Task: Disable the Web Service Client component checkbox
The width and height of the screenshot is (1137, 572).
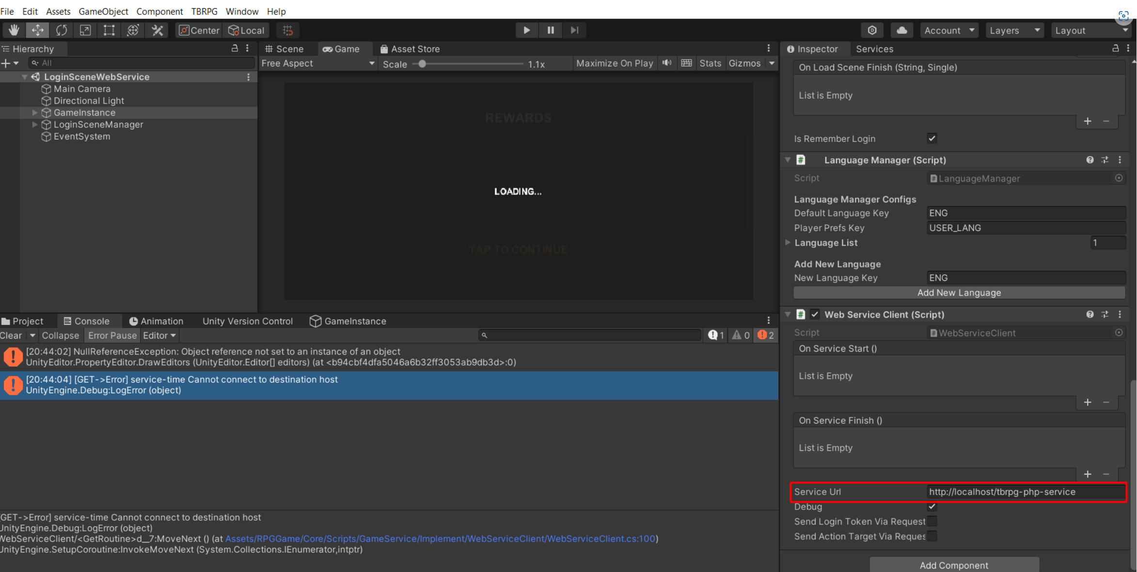Action: (x=815, y=314)
